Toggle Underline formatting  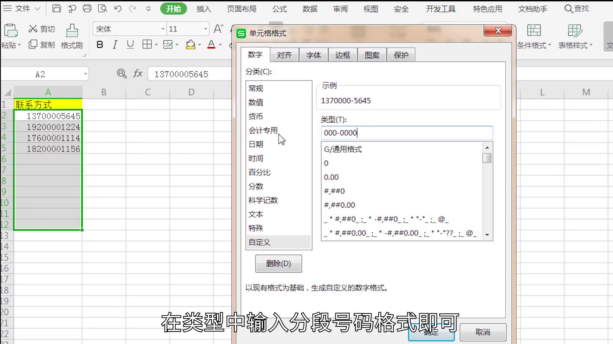[x=130, y=45]
